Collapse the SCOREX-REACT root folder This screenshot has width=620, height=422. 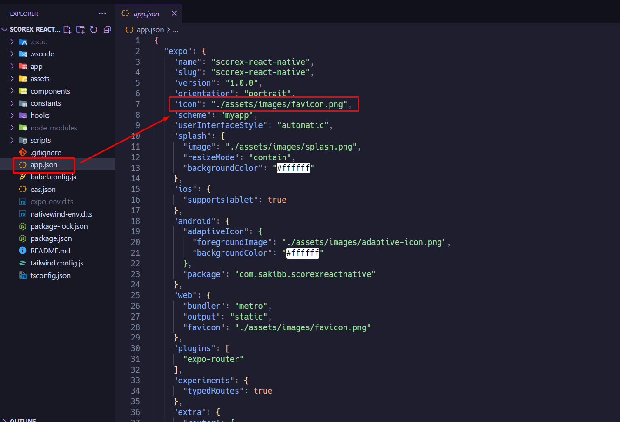pyautogui.click(x=4, y=29)
